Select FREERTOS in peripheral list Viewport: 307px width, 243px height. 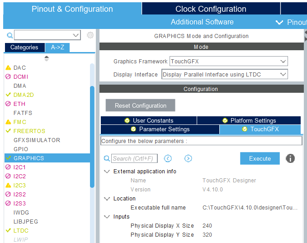pos(29,131)
